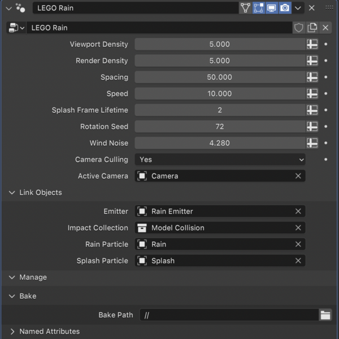The image size is (339, 339).
Task: Toggle attribute input for Splash Frame Lifetime
Action: [x=312, y=110]
